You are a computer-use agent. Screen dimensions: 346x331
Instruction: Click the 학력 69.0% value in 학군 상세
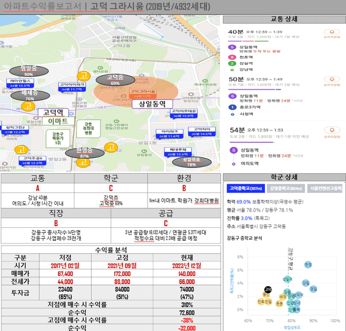click(x=244, y=202)
